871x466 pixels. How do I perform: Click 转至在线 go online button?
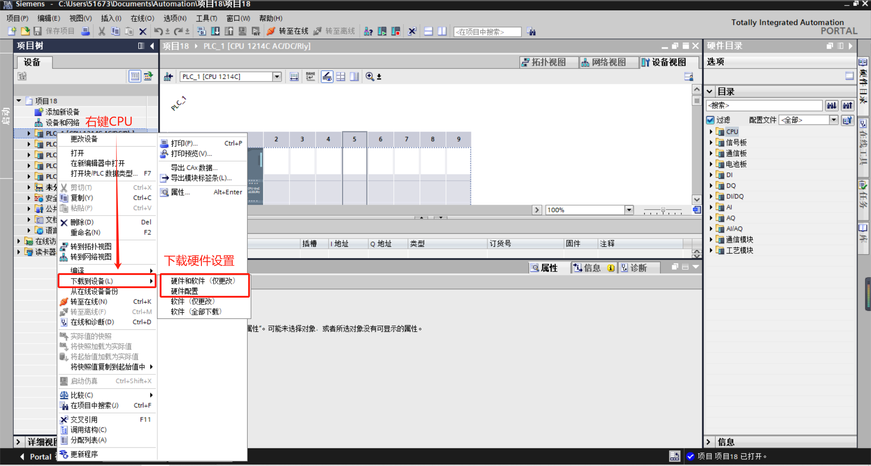(x=288, y=31)
